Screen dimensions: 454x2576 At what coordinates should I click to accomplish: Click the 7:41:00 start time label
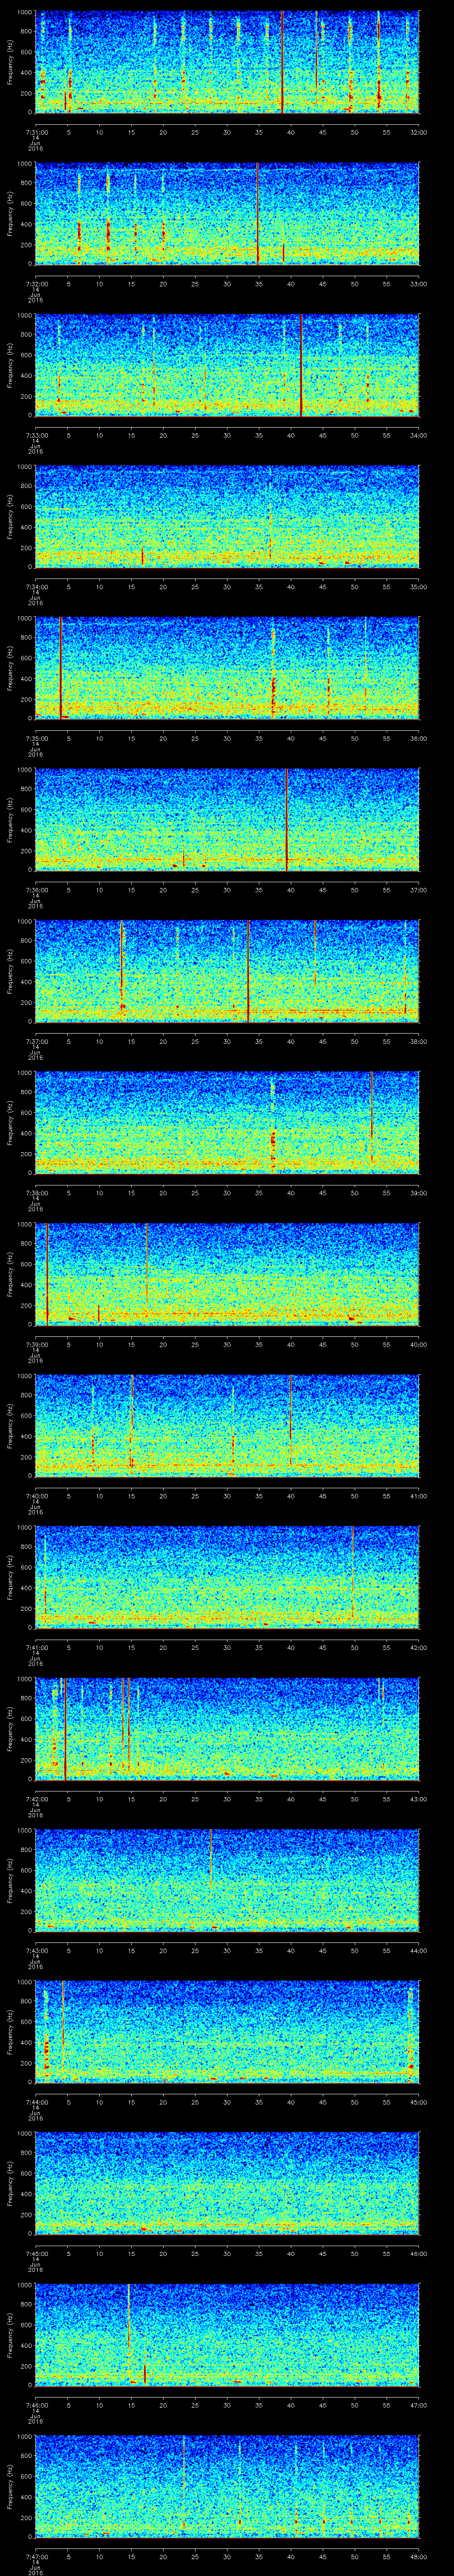point(36,1647)
